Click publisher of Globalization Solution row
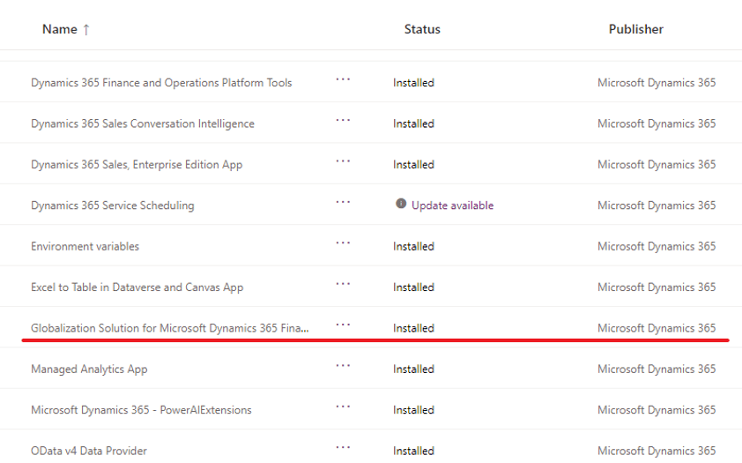Image resolution: width=742 pixels, height=463 pixels. pos(657,328)
